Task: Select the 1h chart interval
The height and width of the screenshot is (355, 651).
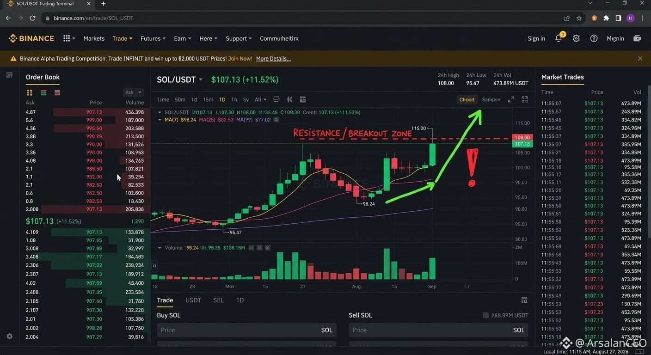Action: [x=234, y=99]
